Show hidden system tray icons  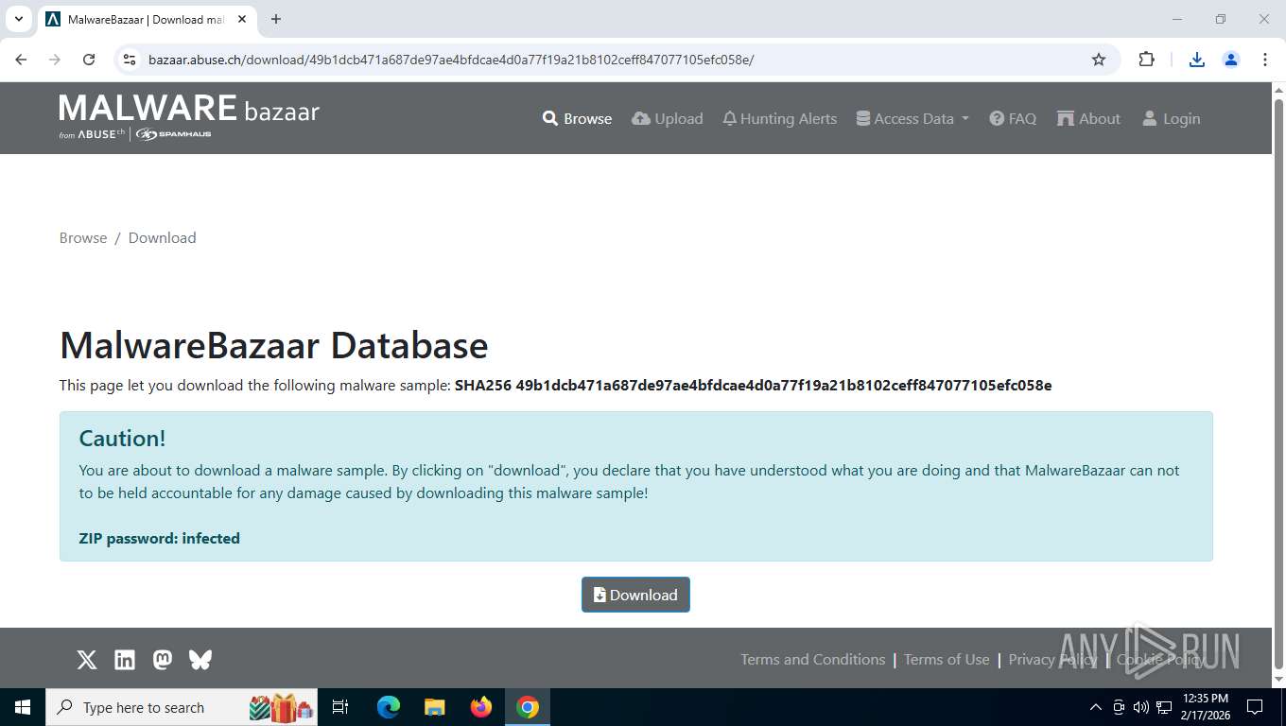(x=1096, y=707)
